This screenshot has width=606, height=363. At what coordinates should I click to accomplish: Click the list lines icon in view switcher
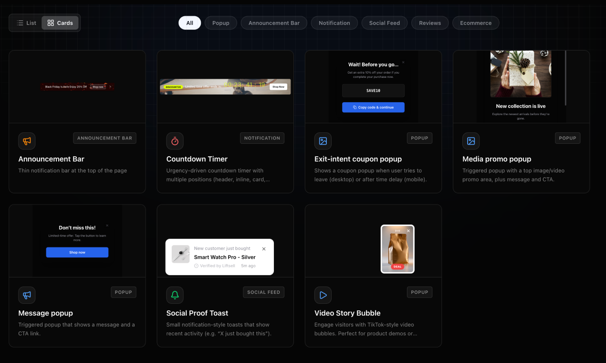click(20, 22)
